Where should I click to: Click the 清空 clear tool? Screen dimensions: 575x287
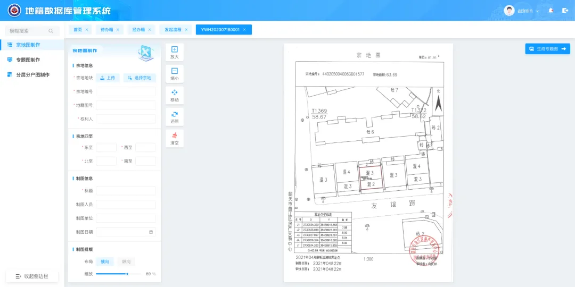pos(174,138)
